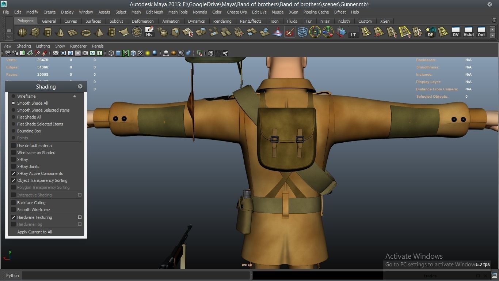Screen dimensions: 499x281
Task: Click the Sculpt Geometry brush shelf icon
Action: pyautogui.click(x=290, y=32)
